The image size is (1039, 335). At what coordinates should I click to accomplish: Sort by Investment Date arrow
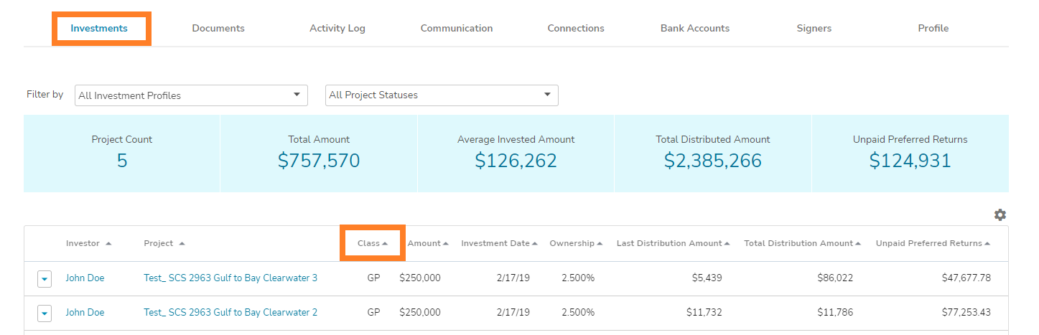535,244
